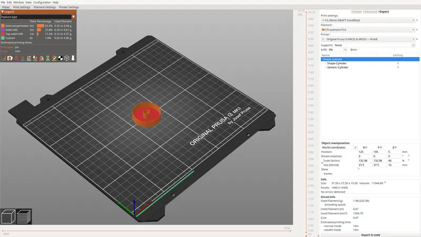Viewport: 421px width, 237px height.
Task: Click reset scale arrow icon
Action: [x=409, y=160]
